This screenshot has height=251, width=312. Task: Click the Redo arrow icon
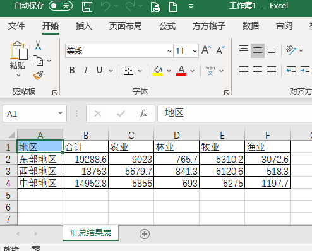pyautogui.click(x=130, y=6)
